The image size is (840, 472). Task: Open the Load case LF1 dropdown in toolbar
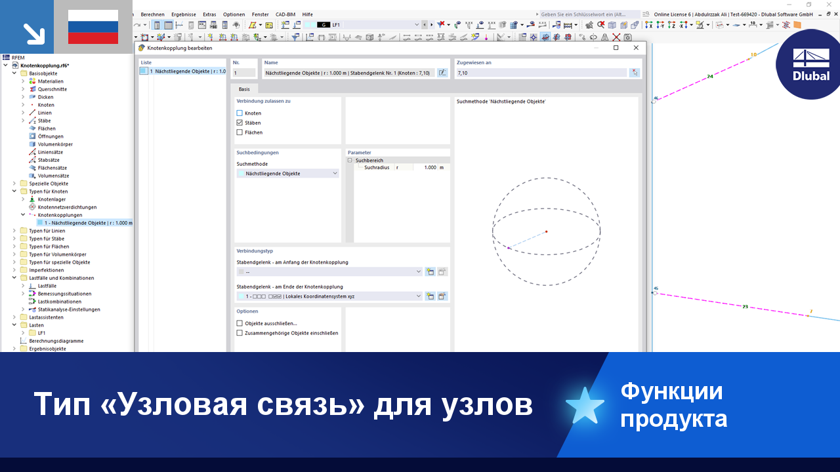coord(417,25)
